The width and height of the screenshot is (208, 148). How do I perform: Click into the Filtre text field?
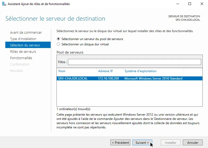coord(134,62)
